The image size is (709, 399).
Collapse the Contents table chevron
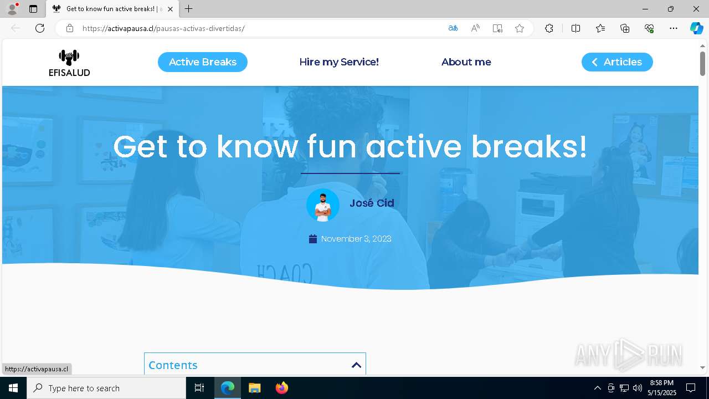pos(356,365)
